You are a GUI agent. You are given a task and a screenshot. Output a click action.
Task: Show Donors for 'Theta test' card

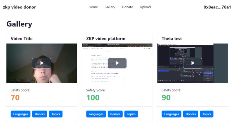[x=190, y=114]
